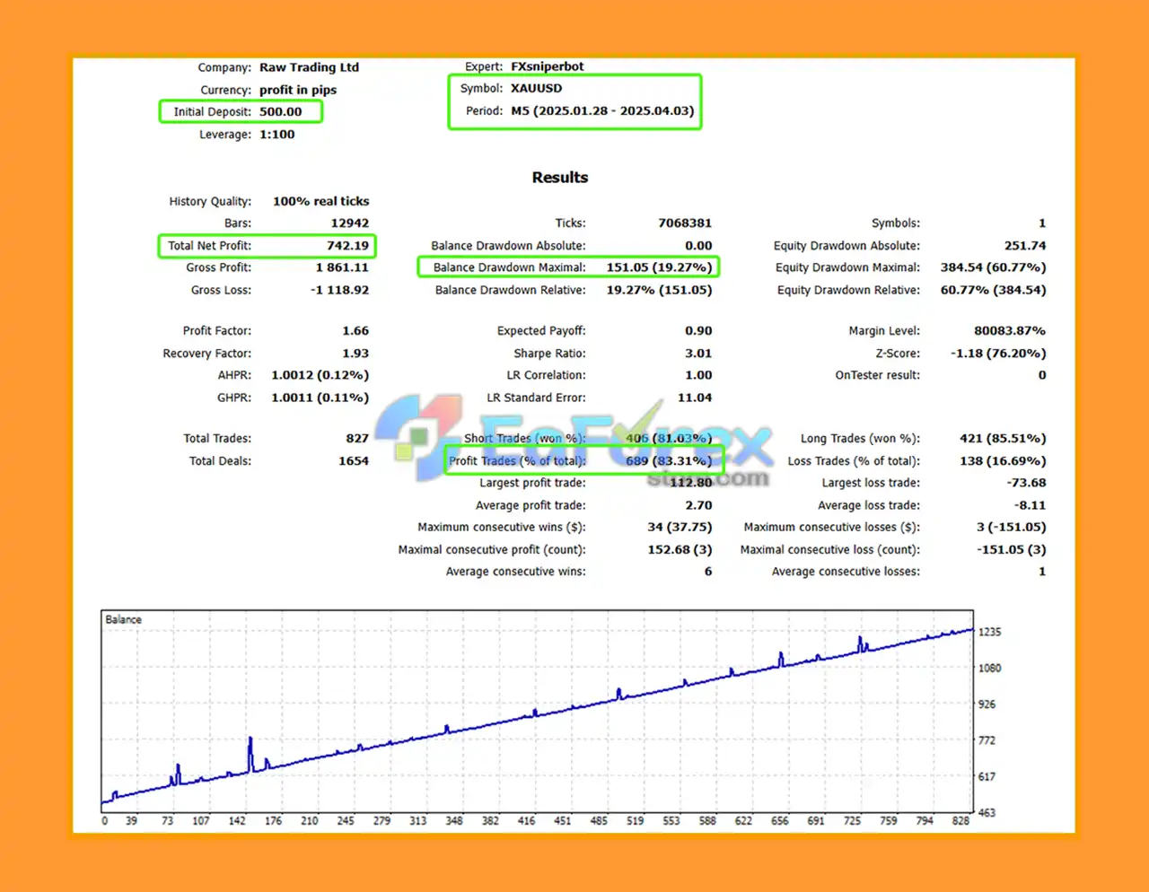Select the 772 value on balance axis
1149x892 pixels.
tap(987, 741)
